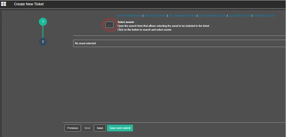Click the 'Open the search form' description text
Viewport: 286px width, 137px height.
click(163, 26)
